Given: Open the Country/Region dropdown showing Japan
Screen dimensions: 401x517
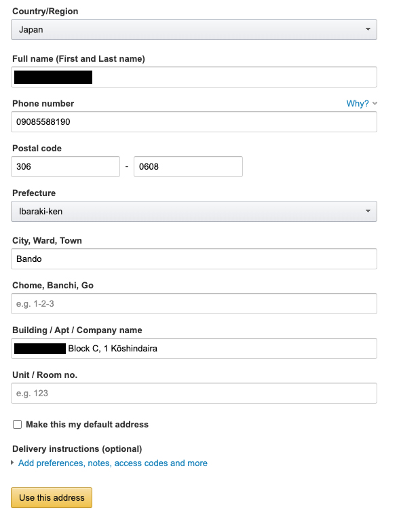Looking at the screenshot, I should 194,30.
